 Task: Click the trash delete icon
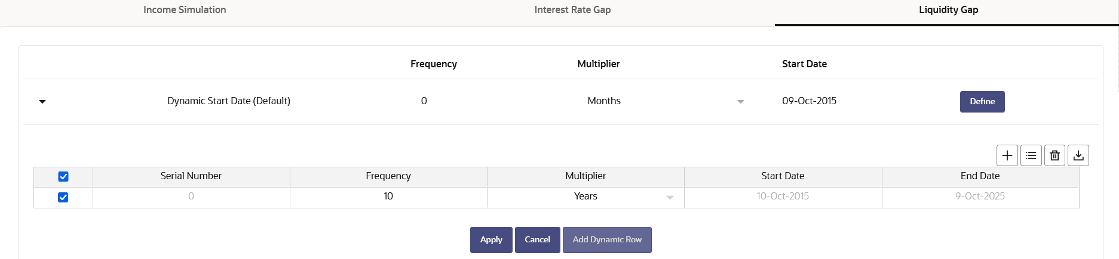[1054, 155]
